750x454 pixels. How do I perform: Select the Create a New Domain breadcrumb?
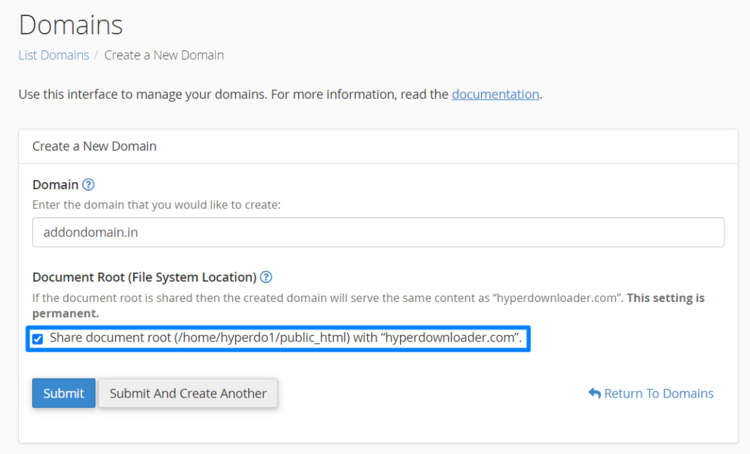(x=163, y=55)
